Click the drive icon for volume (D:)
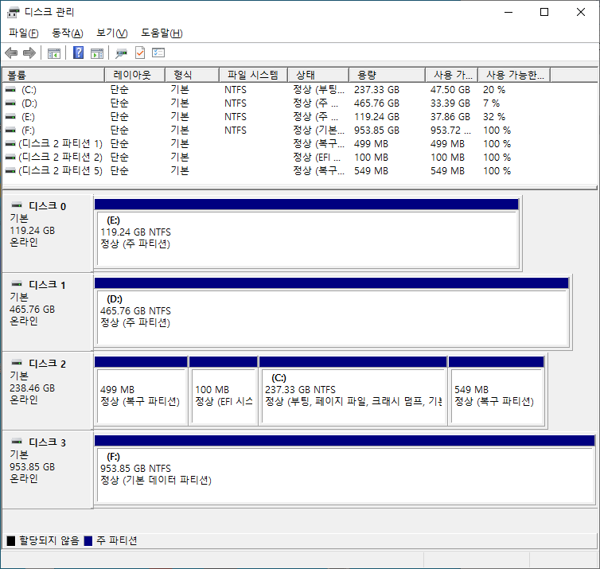The width and height of the screenshot is (600, 569). click(10, 103)
